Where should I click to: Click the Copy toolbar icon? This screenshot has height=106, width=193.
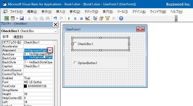[x=35, y=18]
